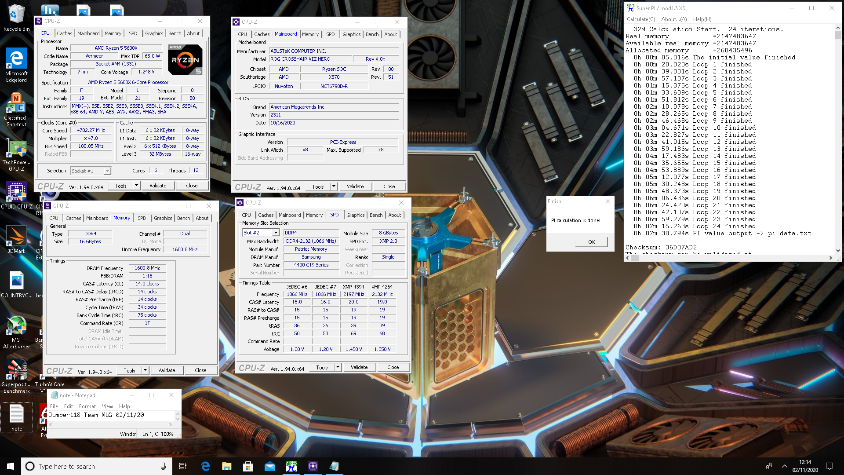Open the Classified Shortcut desktop icon
This screenshot has width=844, height=475.
[16, 110]
